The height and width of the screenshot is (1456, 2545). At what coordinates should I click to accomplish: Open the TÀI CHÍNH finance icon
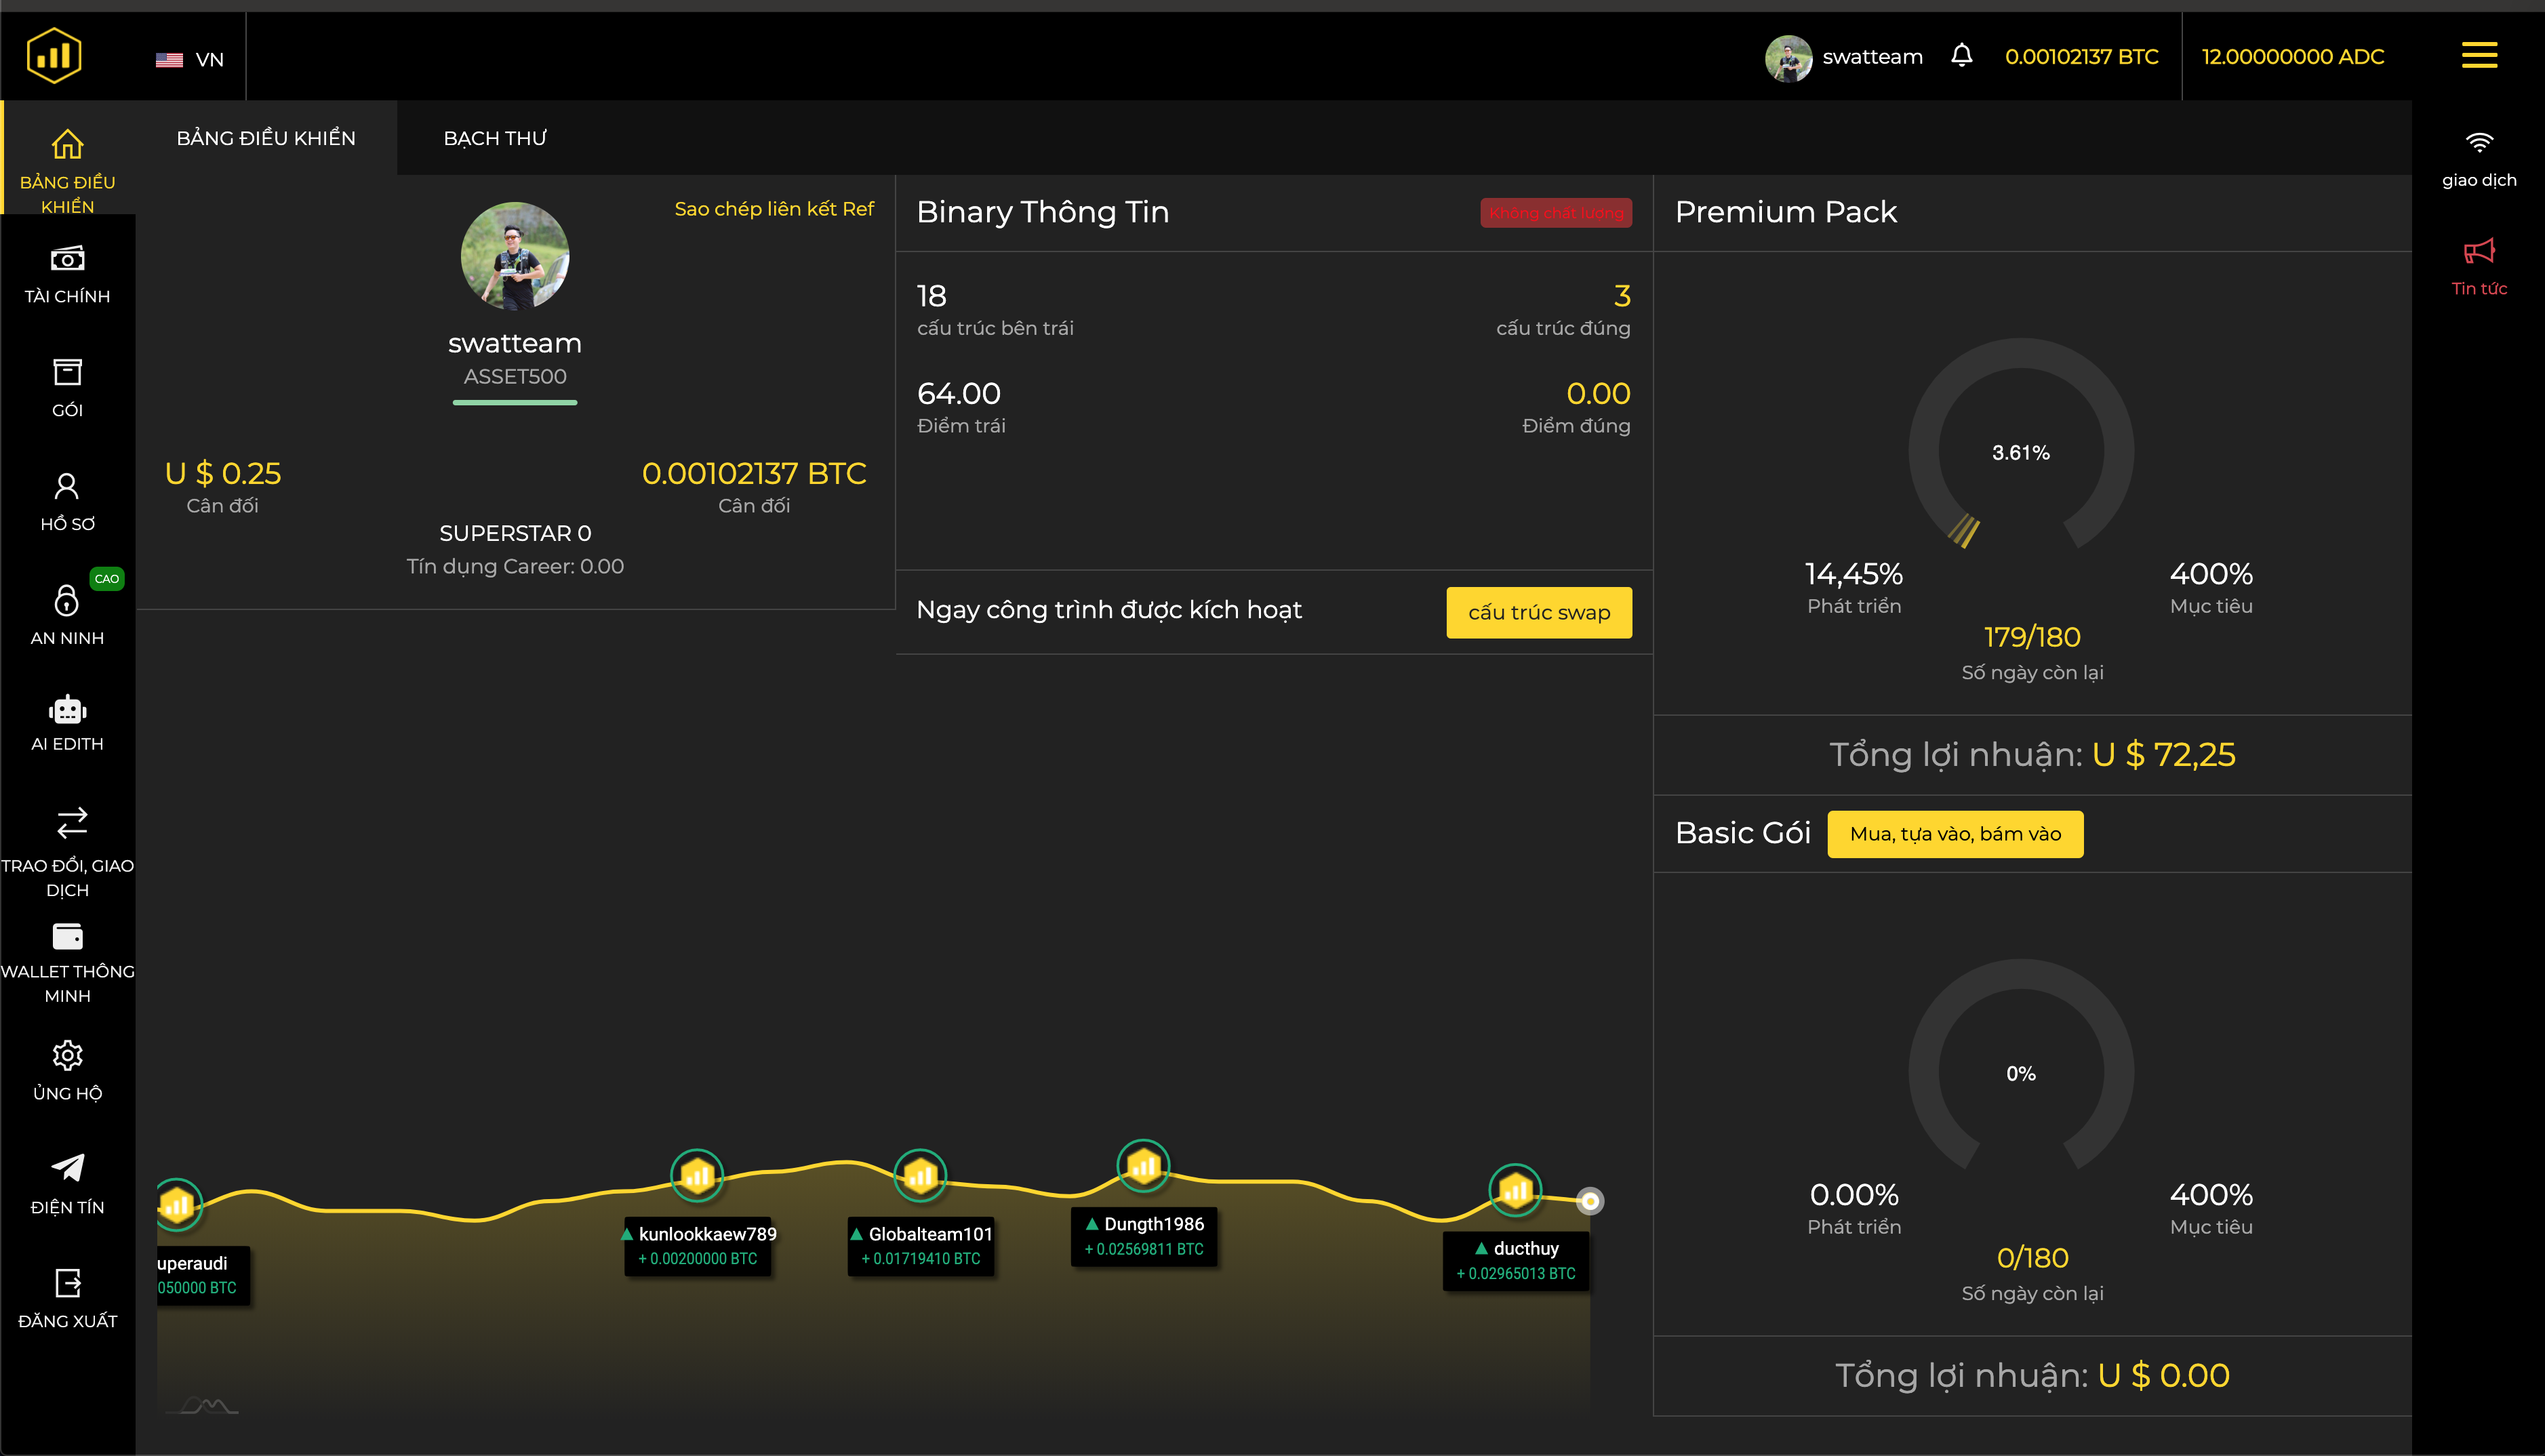[67, 260]
